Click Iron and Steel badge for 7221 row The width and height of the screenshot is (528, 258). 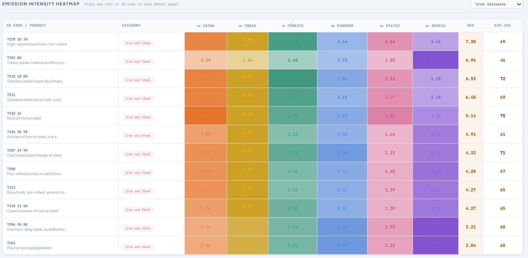coord(138,99)
